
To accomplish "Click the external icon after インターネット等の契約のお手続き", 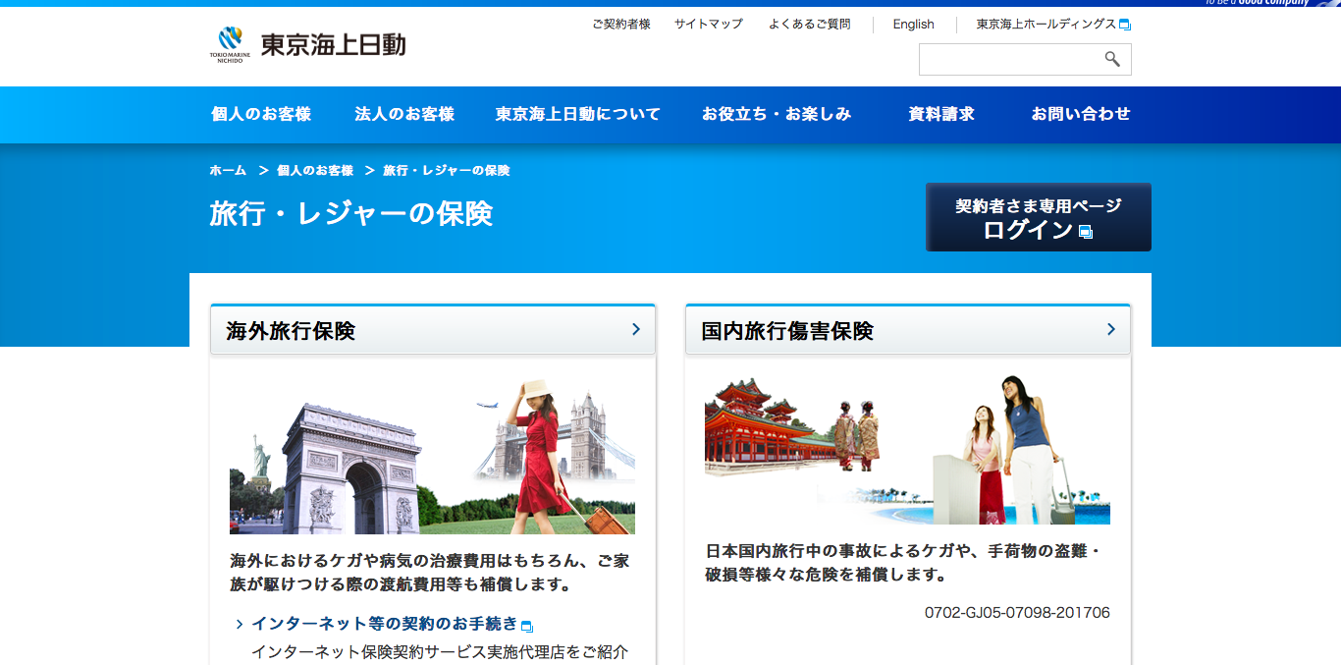I will 527,626.
